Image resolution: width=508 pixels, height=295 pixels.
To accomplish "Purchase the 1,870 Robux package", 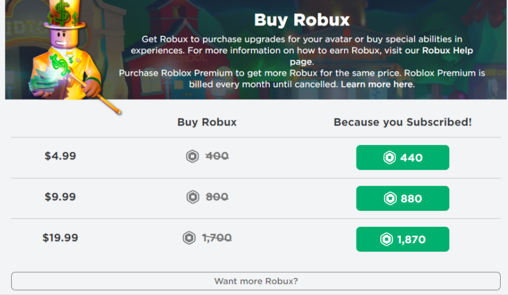I will pos(402,239).
